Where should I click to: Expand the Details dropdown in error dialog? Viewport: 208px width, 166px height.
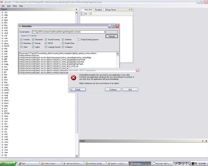pos(78,90)
